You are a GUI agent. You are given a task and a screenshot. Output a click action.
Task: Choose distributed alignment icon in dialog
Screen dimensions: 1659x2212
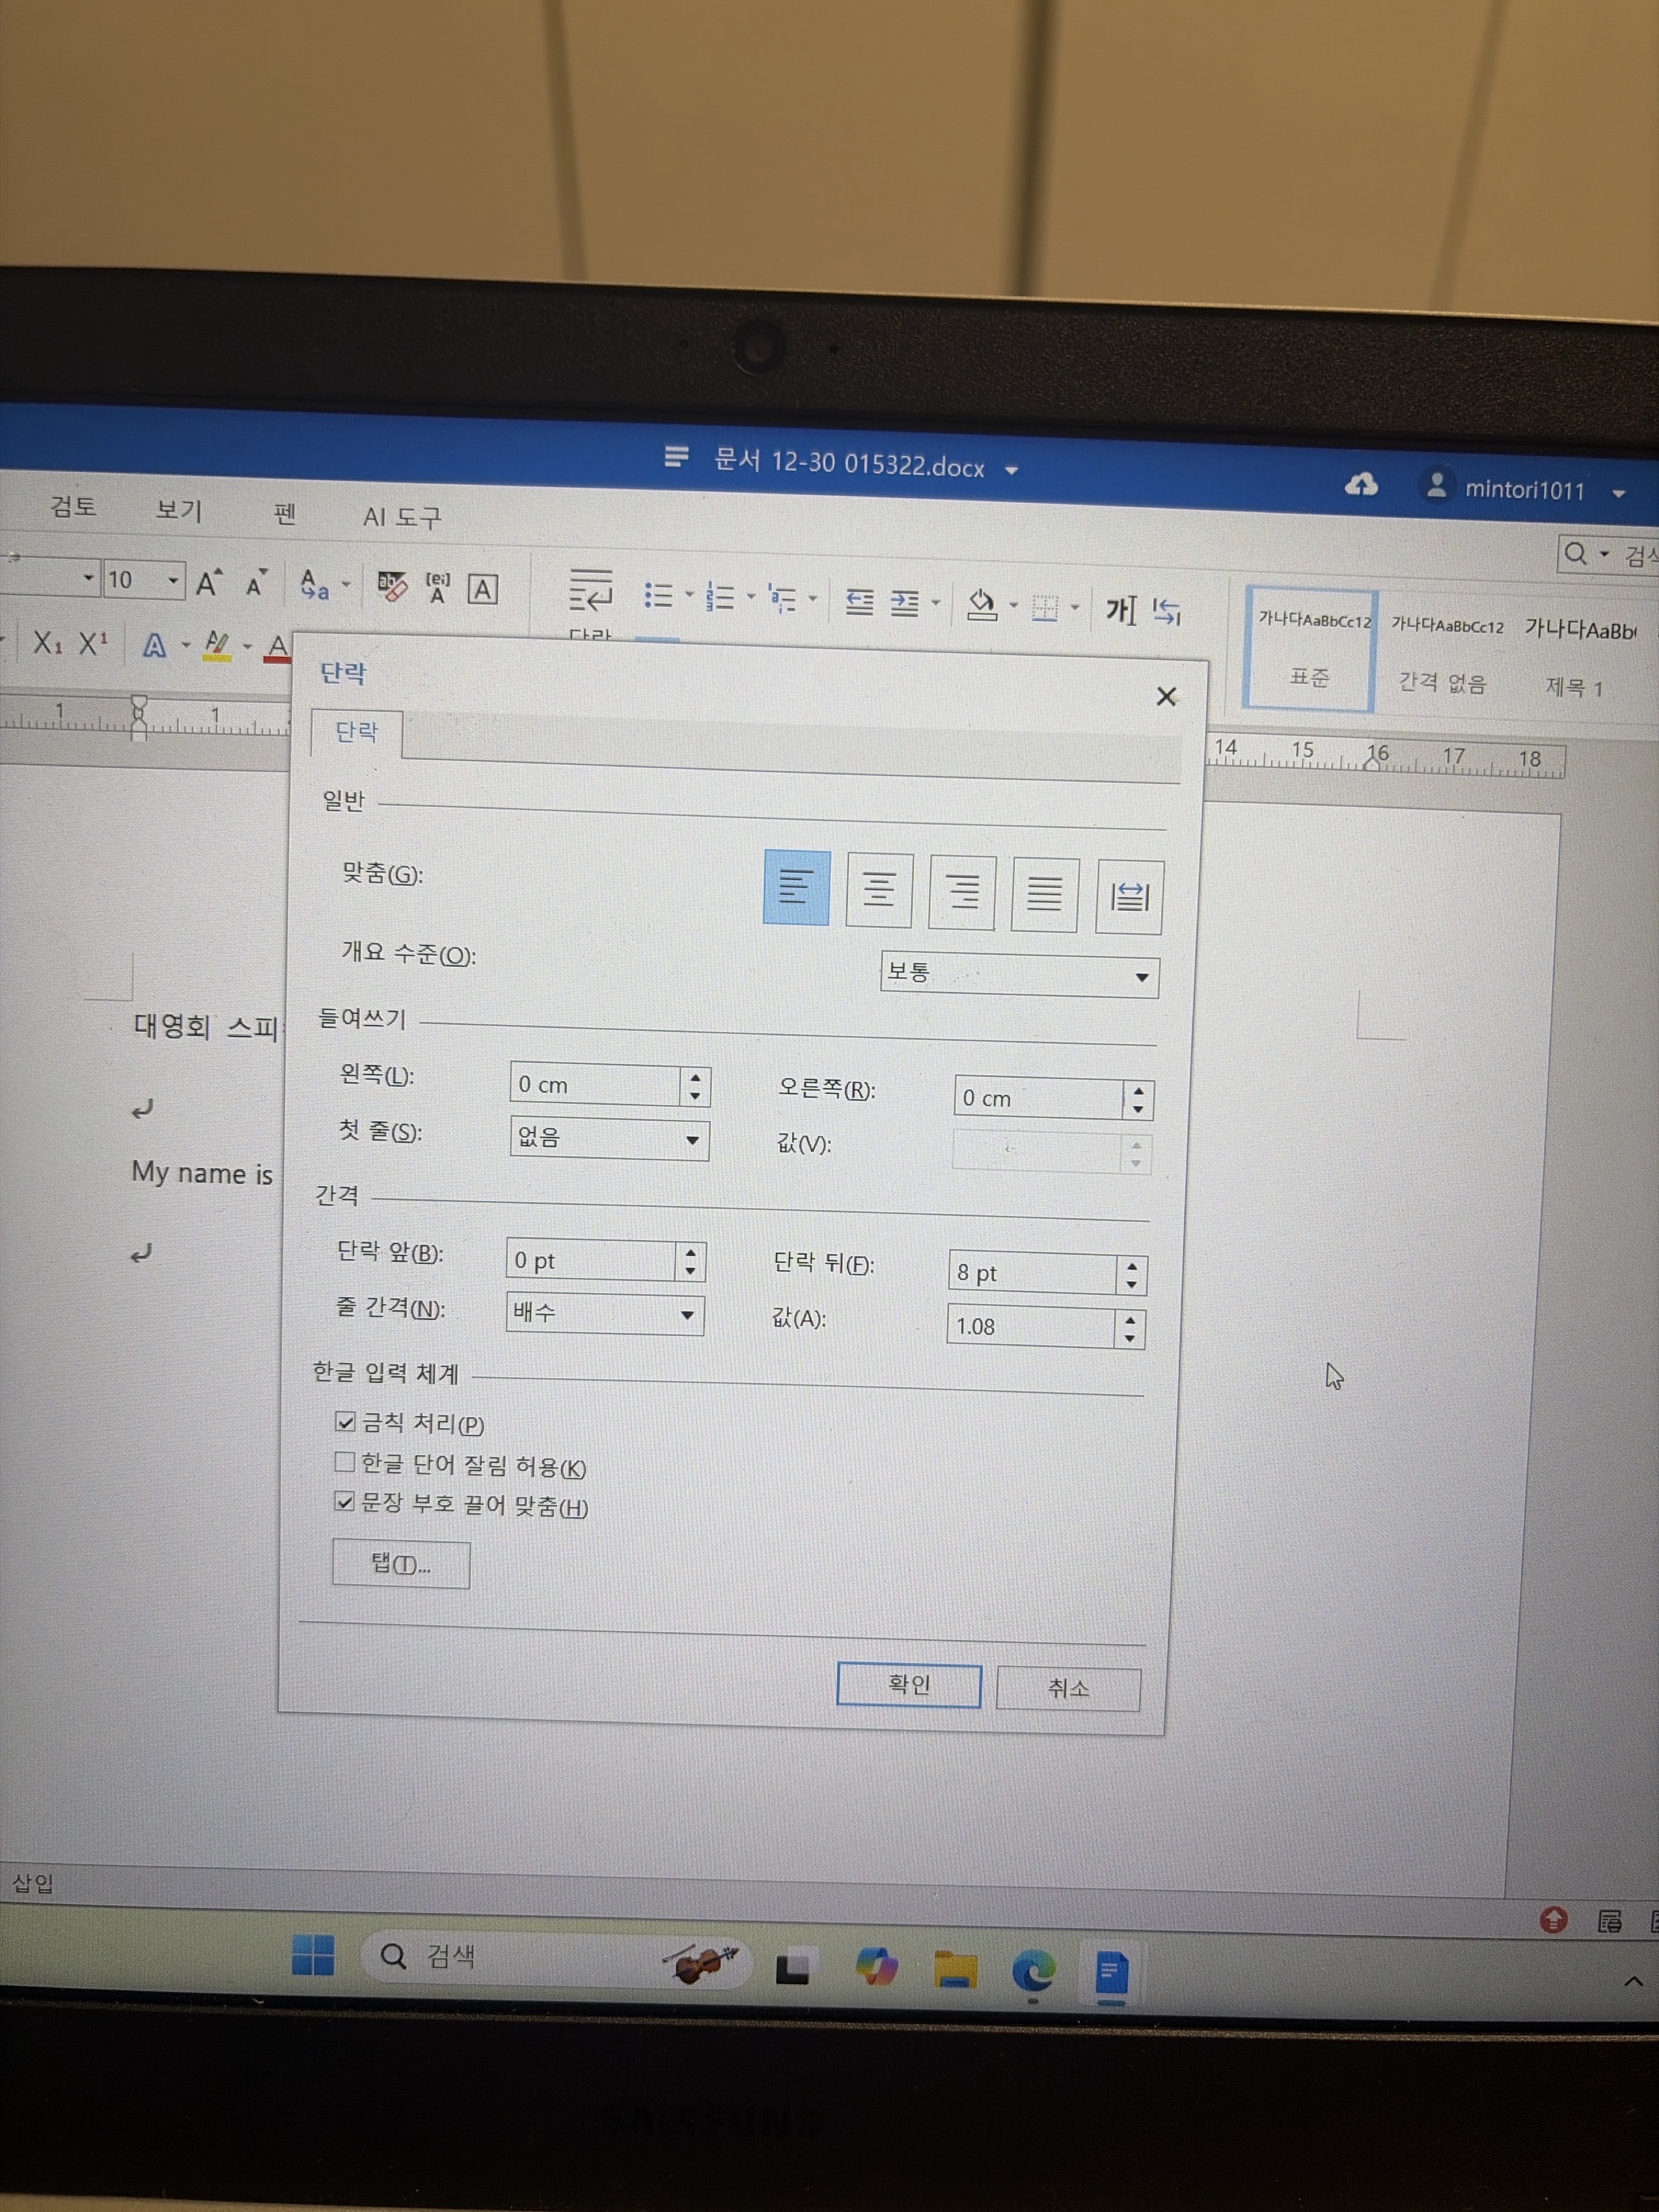pyautogui.click(x=1129, y=897)
